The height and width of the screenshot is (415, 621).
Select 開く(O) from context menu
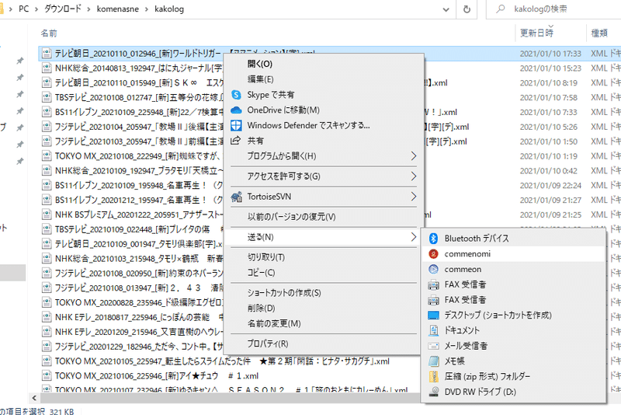point(323,64)
